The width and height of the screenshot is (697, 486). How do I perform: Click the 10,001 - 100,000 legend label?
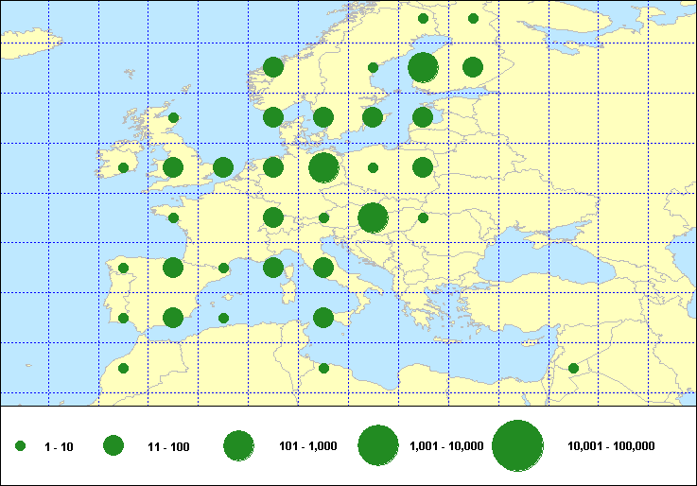pyautogui.click(x=611, y=446)
